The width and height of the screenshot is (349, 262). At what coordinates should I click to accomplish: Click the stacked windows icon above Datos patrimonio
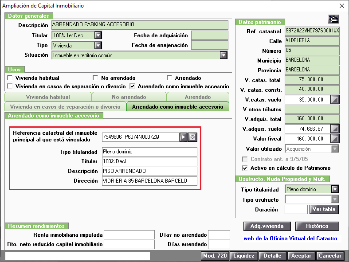click(333, 19)
